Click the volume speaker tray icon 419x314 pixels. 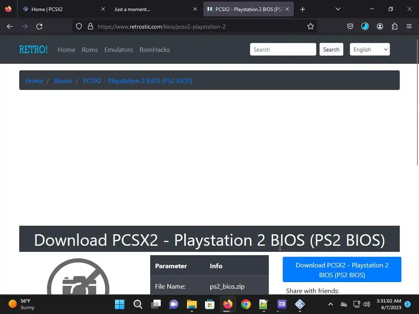tap(367, 304)
